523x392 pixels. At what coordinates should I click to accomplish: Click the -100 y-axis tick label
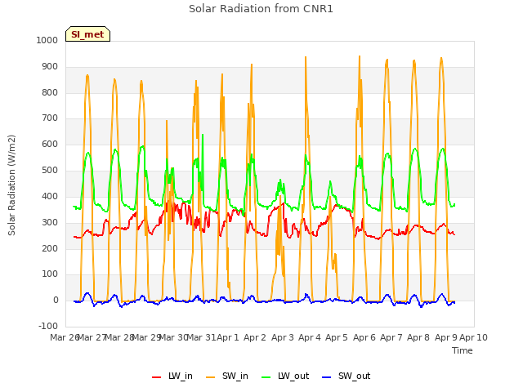click(48, 326)
